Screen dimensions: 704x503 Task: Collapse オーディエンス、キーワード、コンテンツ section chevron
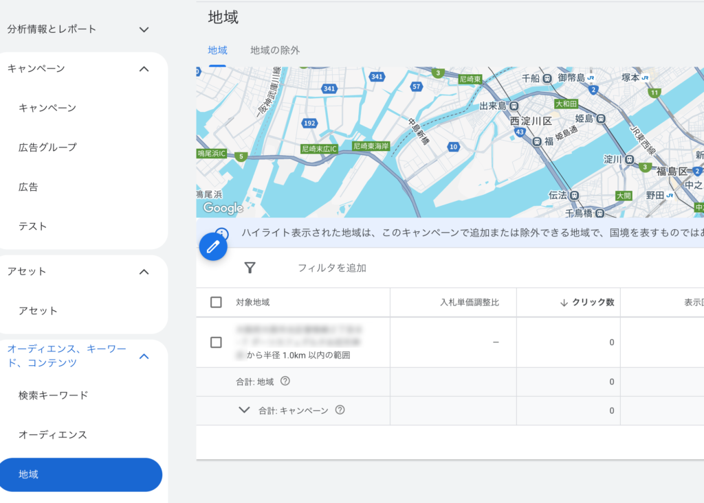[144, 356]
